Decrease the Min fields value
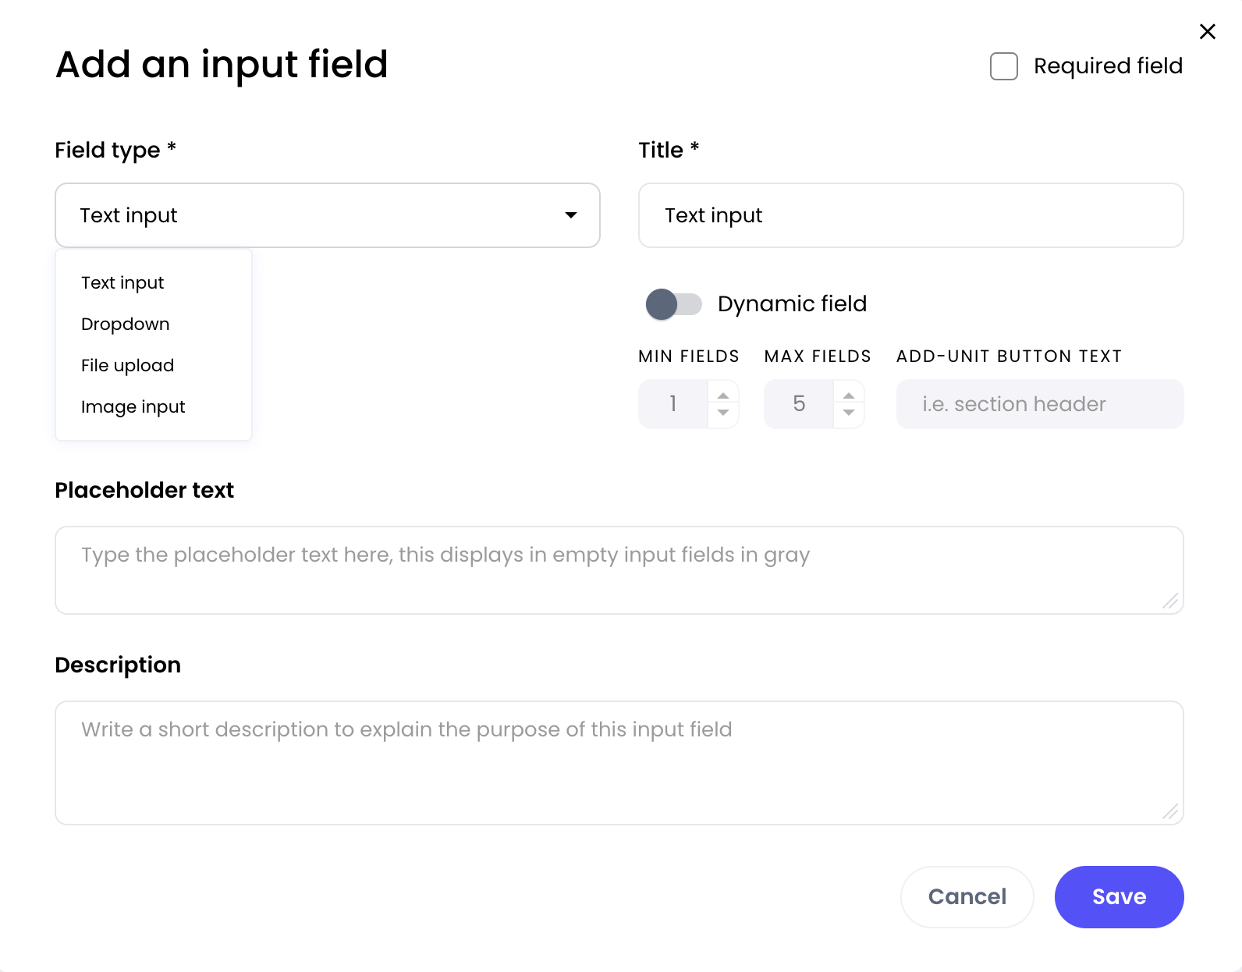 tap(723, 413)
